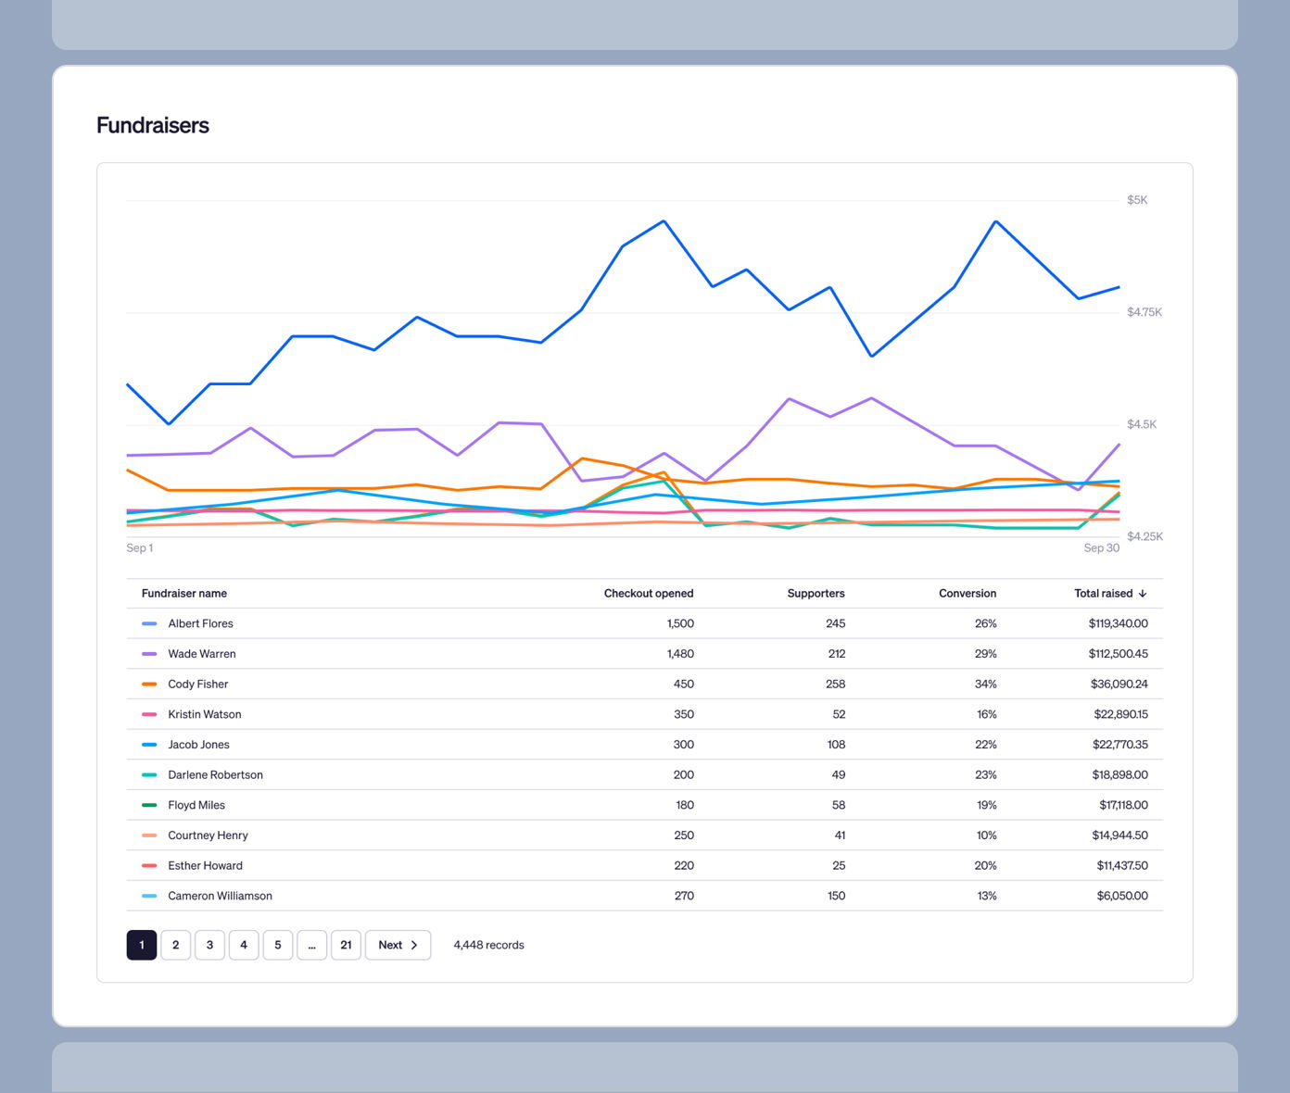Screen dimensions: 1290x1093
Task: Jump to last page 21
Action: pyautogui.click(x=346, y=945)
